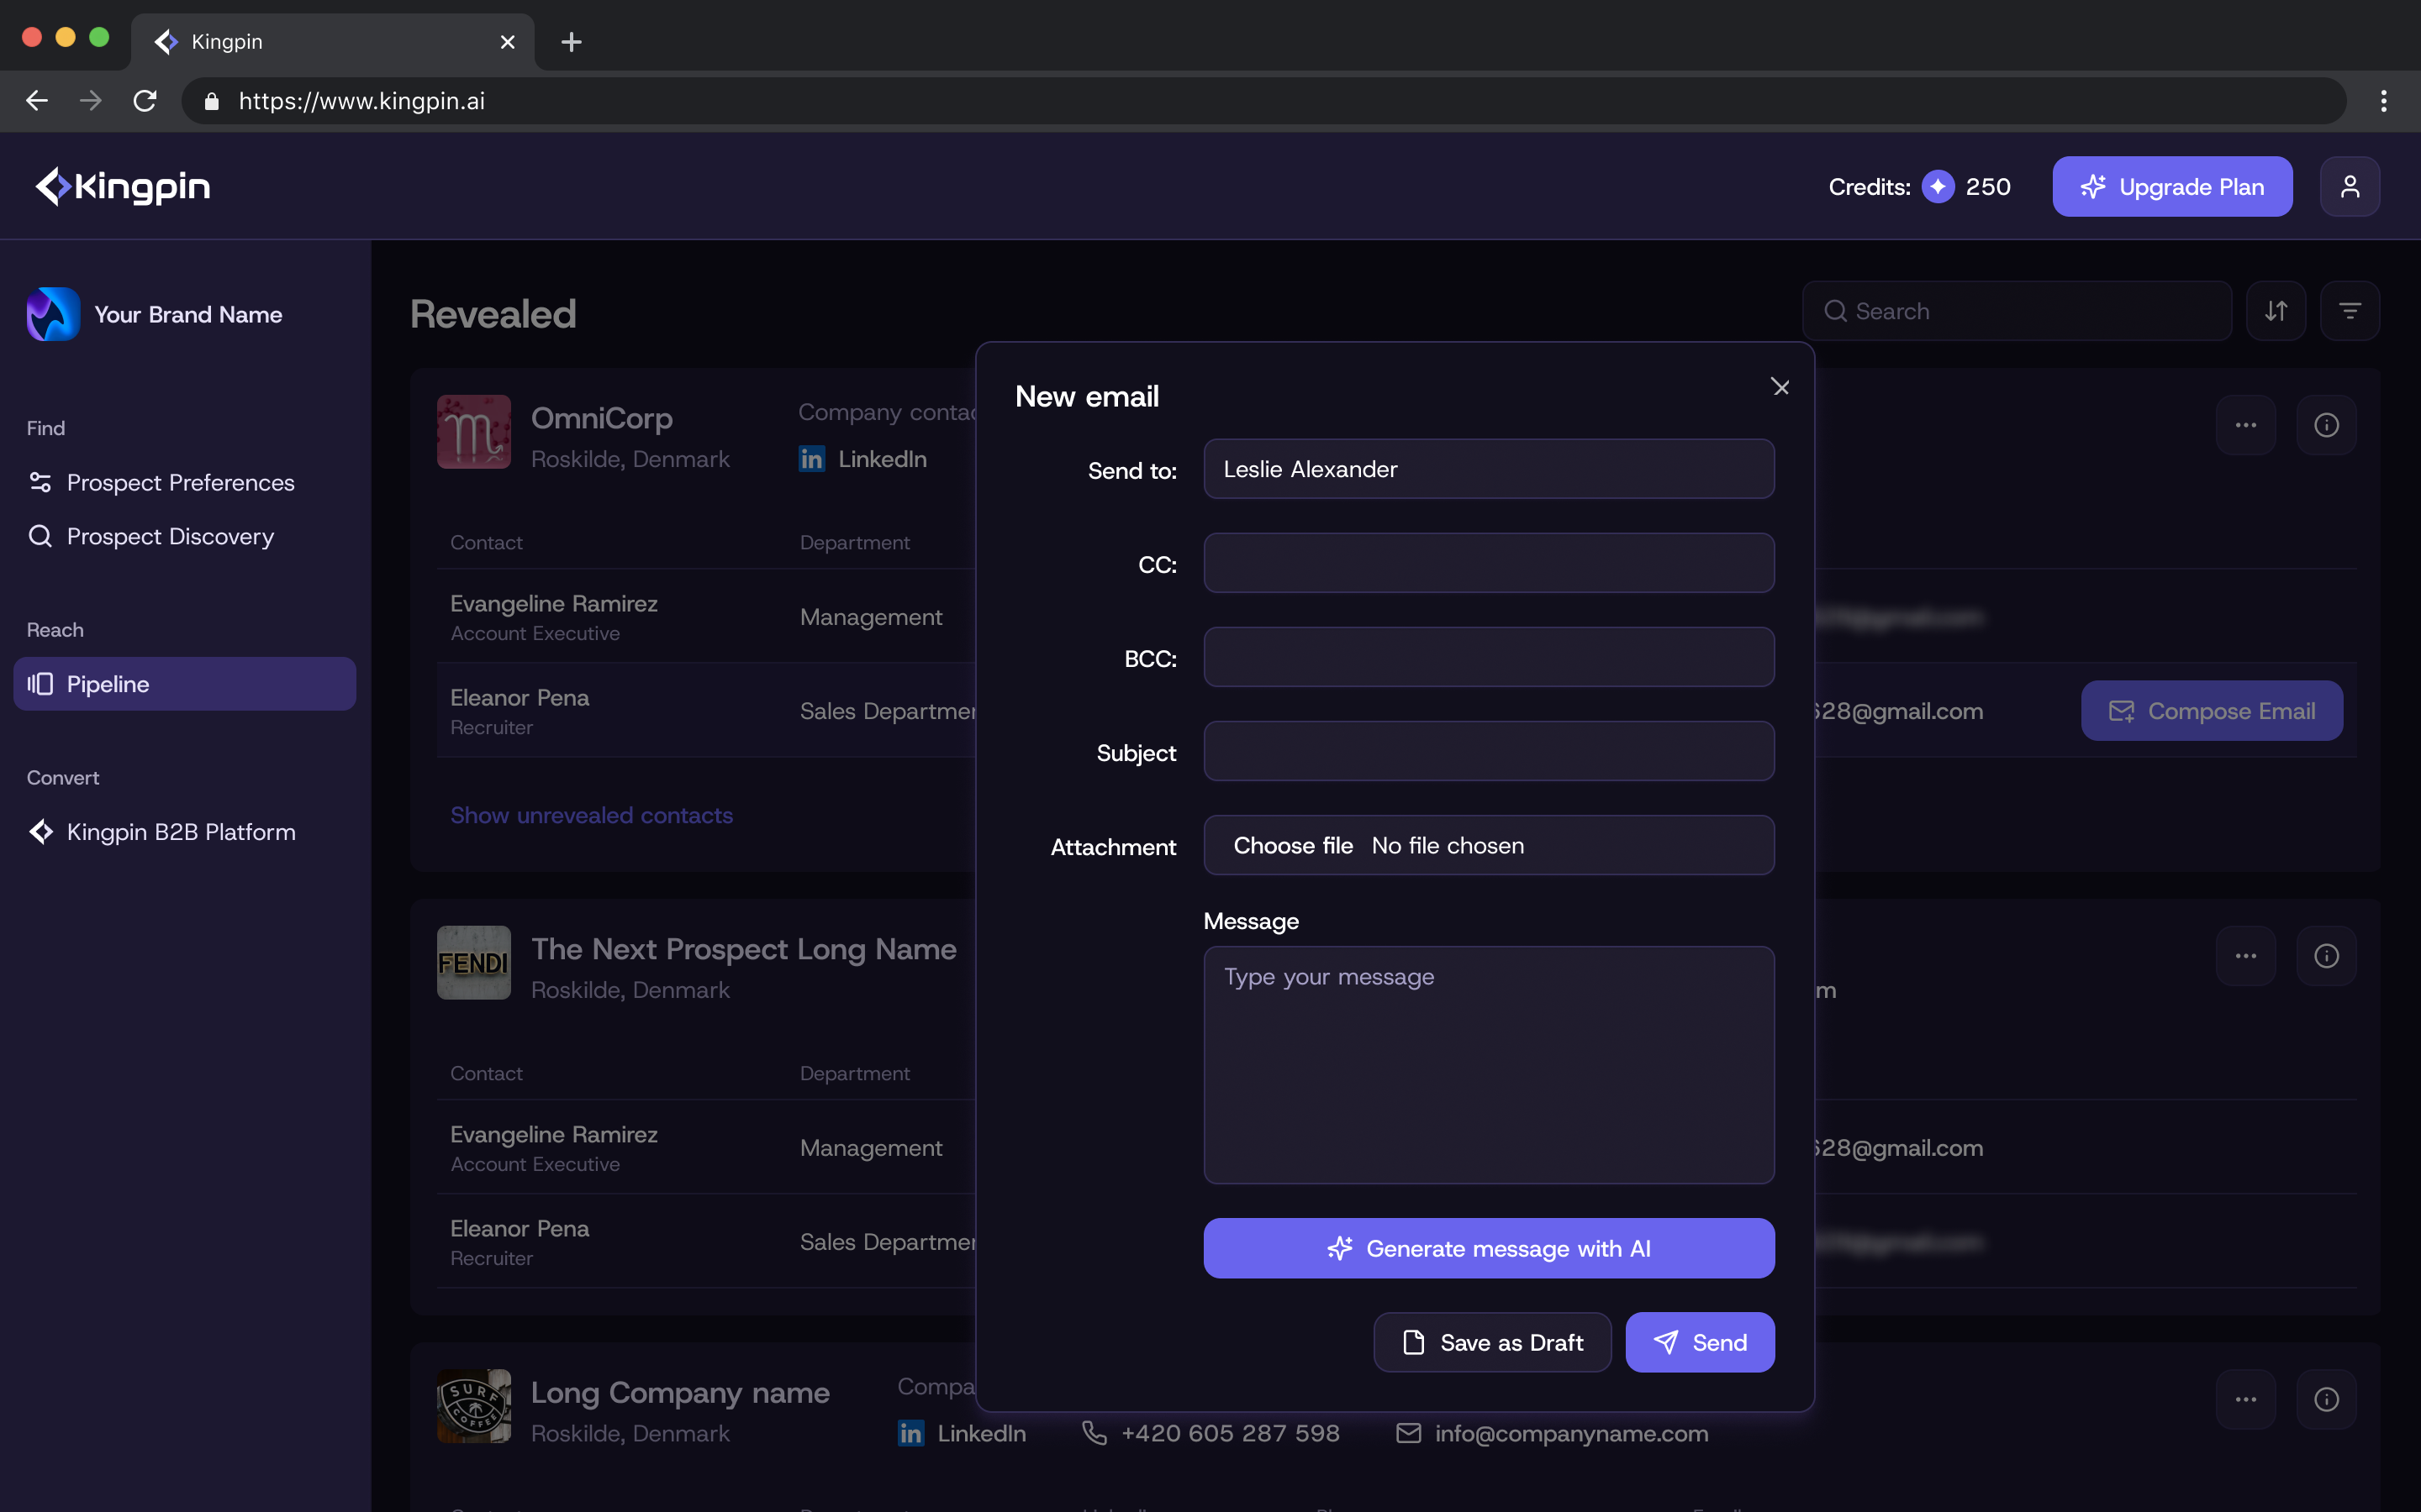Show OmniCorp info details
Image resolution: width=2421 pixels, height=1512 pixels.
pos(2327,425)
